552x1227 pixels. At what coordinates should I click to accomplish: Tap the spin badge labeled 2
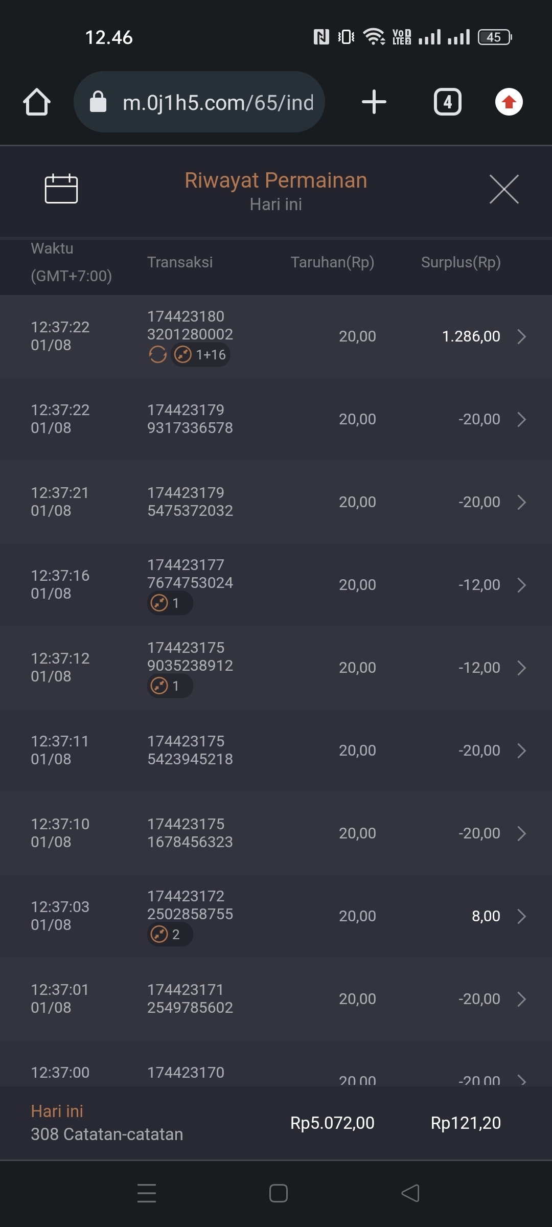pyautogui.click(x=170, y=934)
